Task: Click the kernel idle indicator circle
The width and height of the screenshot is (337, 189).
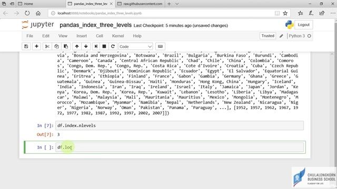Action: [309, 36]
